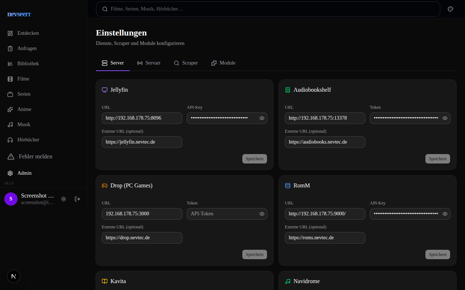Viewport: 465px width, 290px height.
Task: Open Serien in the sidebar
Action: point(43,94)
